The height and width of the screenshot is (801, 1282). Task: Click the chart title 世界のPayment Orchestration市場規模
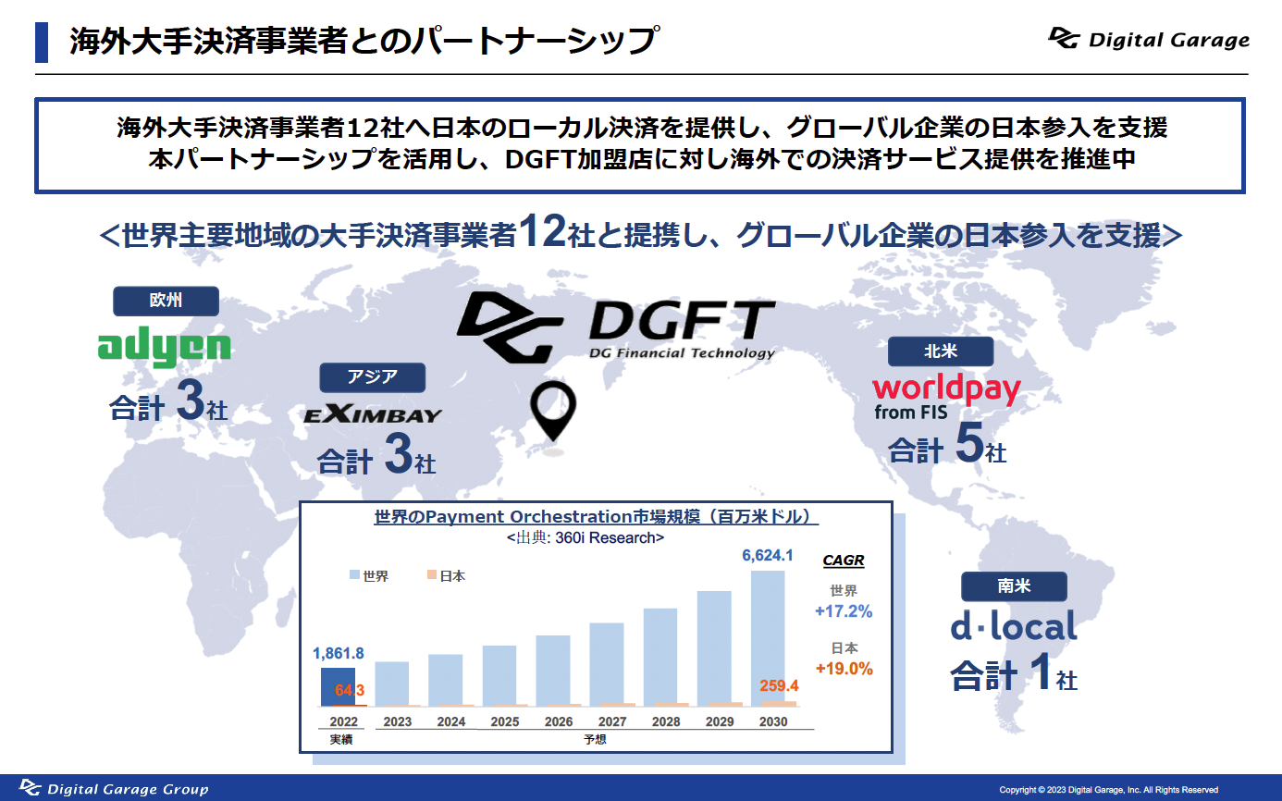(x=597, y=517)
